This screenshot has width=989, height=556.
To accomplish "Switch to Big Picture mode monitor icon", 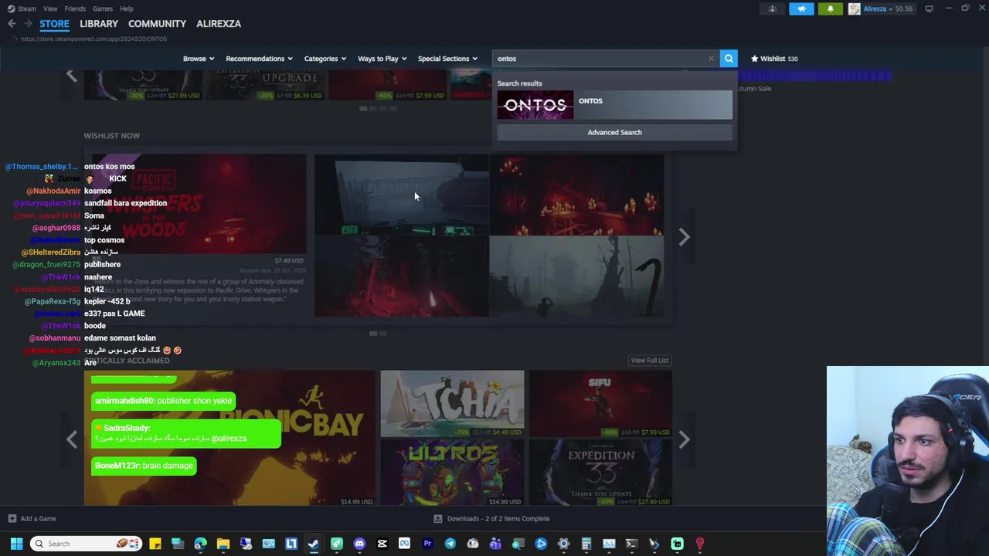I will tap(929, 8).
